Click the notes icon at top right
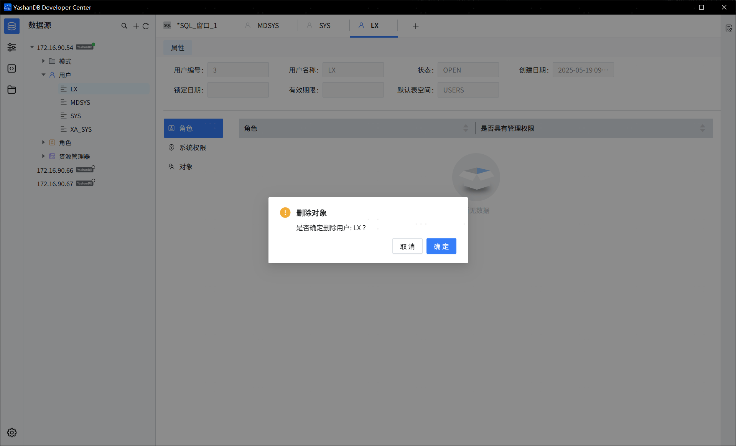The width and height of the screenshot is (736, 446). coord(729,28)
